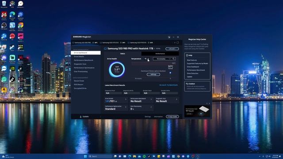Expand the Drive Details card arrow
This screenshot has width=283, height=159.
click(x=126, y=99)
